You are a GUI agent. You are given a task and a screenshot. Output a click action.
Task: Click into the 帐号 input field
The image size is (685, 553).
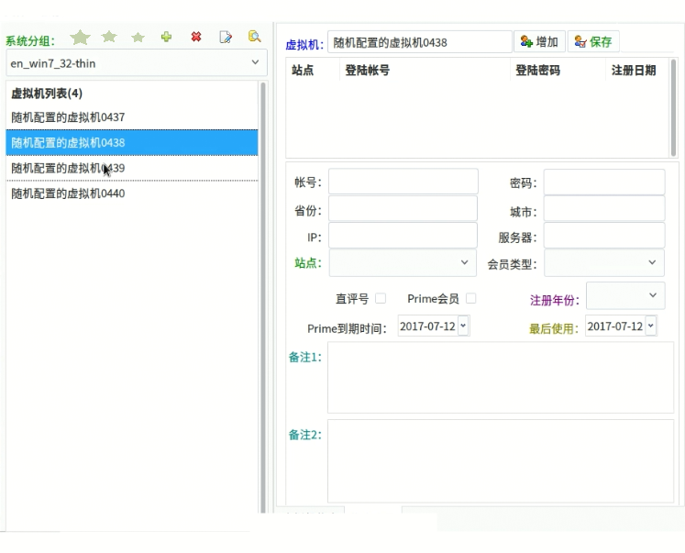403,182
